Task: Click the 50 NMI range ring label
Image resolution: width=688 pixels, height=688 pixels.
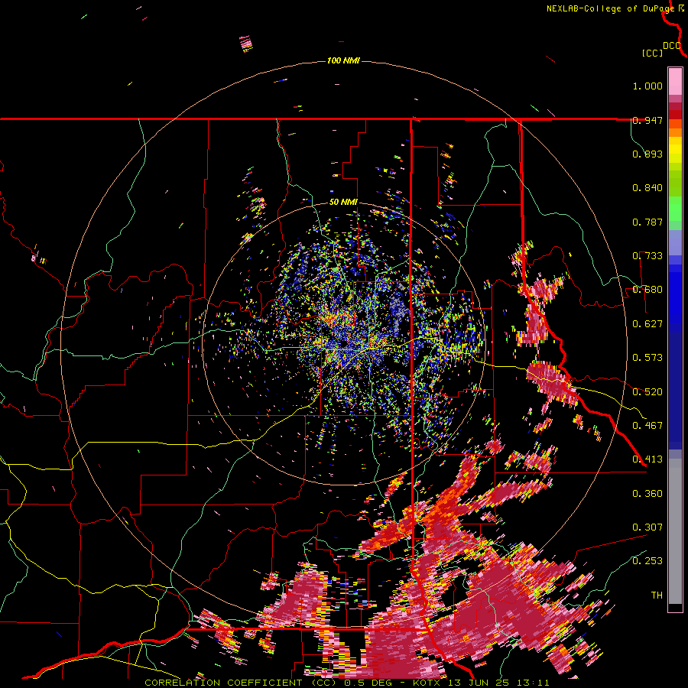Action: tap(343, 203)
